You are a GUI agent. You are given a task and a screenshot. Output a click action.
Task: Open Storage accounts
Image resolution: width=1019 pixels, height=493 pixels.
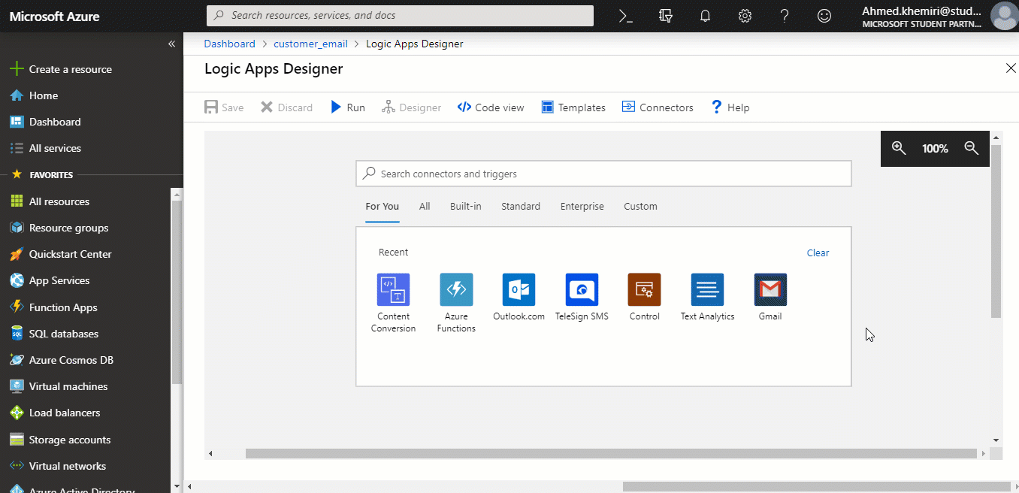60,440
